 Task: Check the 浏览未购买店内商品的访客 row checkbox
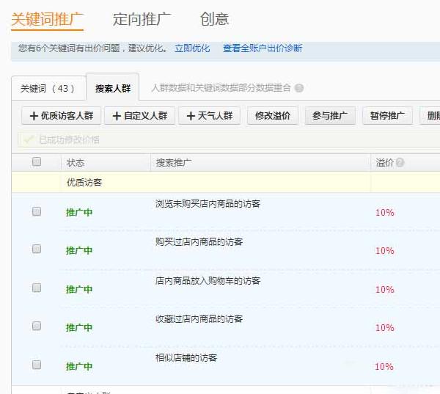point(37,211)
